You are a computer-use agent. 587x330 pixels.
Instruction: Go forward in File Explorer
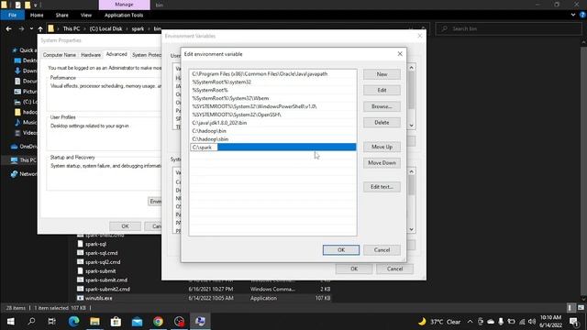pos(21,28)
